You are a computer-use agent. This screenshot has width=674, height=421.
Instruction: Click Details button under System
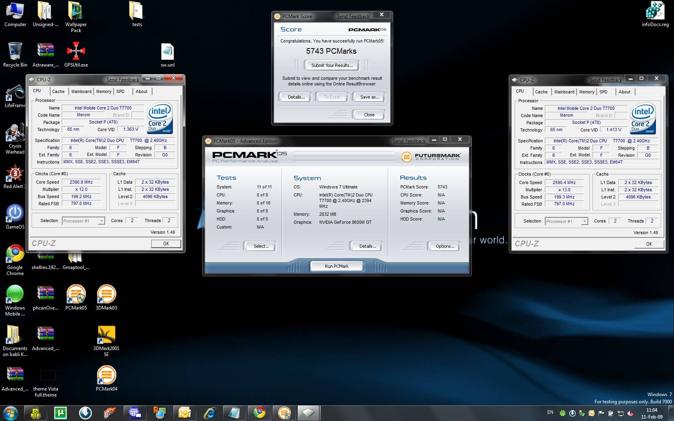(367, 246)
